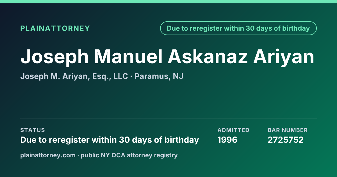Click the bold status value under STATUS
The width and height of the screenshot is (337, 177).
[110, 140]
